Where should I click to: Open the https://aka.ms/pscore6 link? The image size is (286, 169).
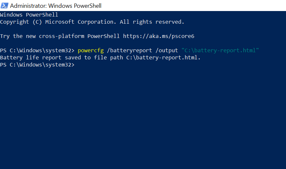tap(158, 36)
